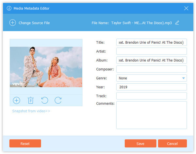Click the Year field showing 2019

point(152,87)
